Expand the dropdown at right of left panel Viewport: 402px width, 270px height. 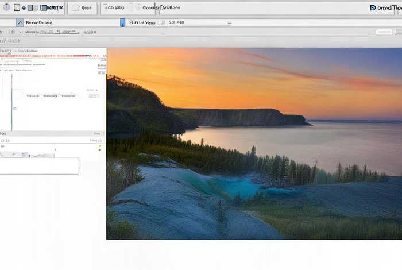pos(92,90)
